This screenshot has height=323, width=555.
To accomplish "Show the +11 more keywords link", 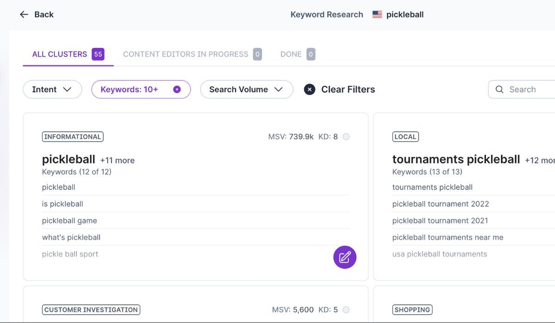I will 117,161.
